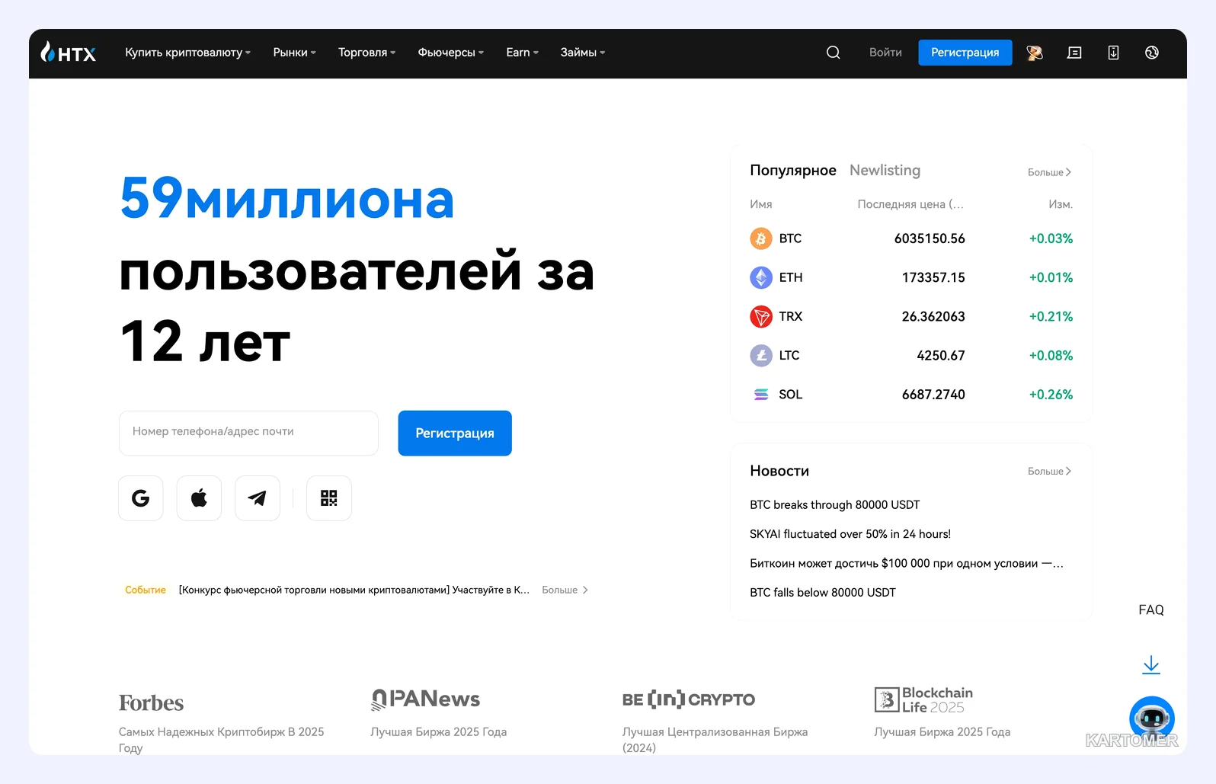Screen dimensions: 1216x784
Task: Open the chatbot assistant robot icon
Action: click(1152, 718)
